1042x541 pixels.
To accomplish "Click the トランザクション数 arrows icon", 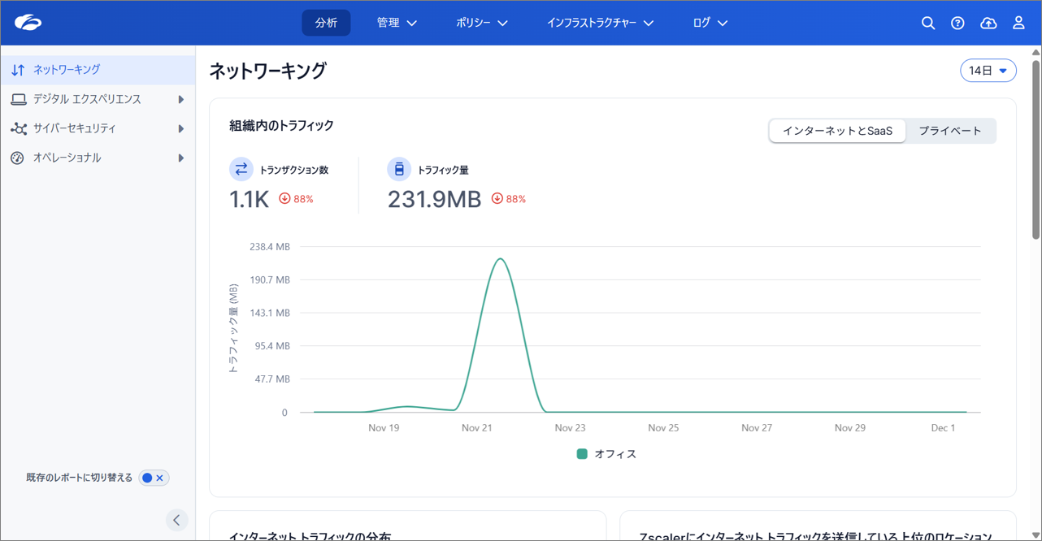I will click(x=241, y=168).
